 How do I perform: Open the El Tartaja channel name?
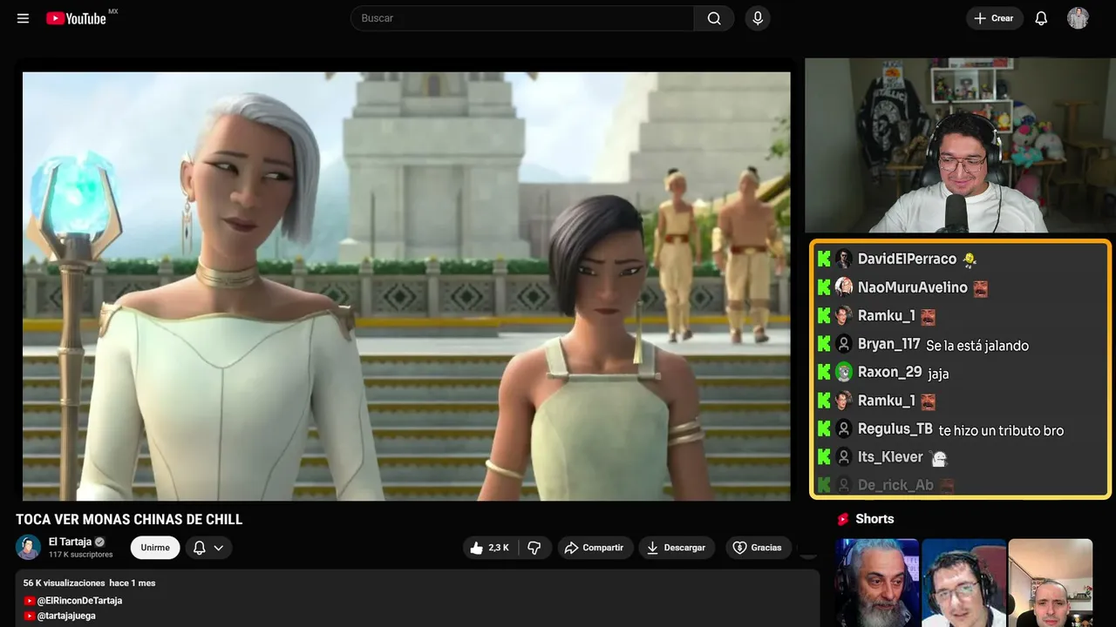(x=70, y=542)
